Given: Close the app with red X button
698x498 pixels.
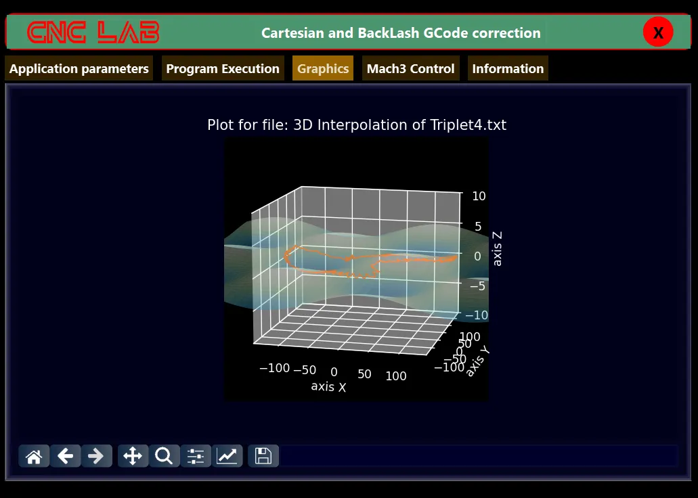Looking at the screenshot, I should point(657,32).
